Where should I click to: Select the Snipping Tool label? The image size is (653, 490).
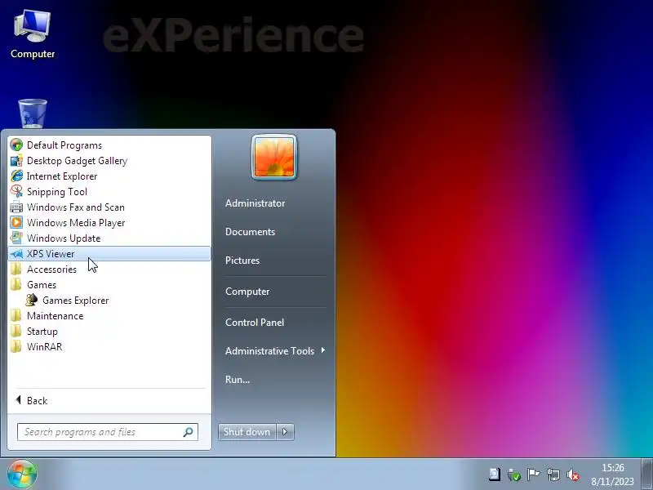[57, 192]
